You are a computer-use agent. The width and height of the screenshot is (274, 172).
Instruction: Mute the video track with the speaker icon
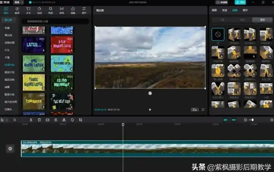tap(10, 149)
